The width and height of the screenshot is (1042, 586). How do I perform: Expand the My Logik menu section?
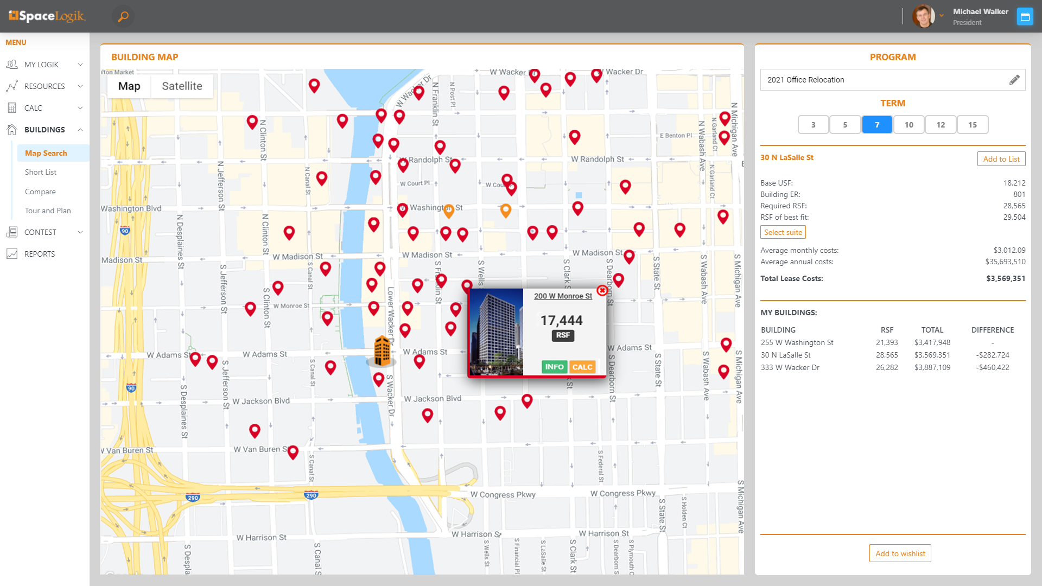click(x=80, y=65)
